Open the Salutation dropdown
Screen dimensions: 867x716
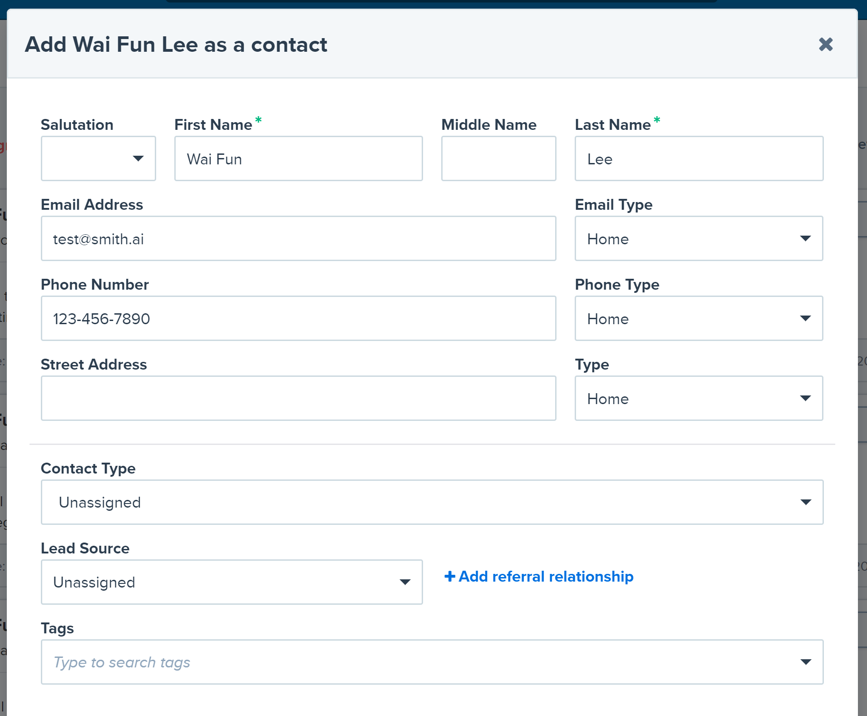click(x=98, y=158)
